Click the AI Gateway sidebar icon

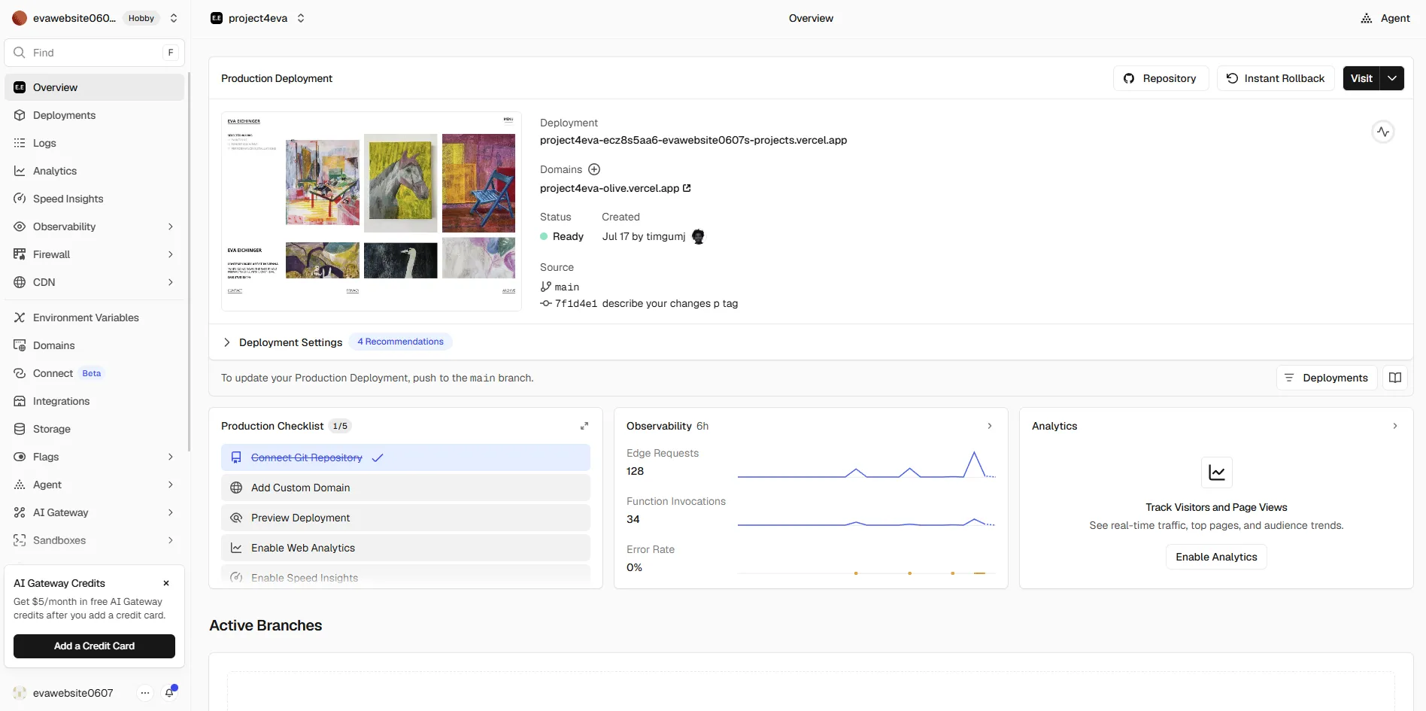20,512
